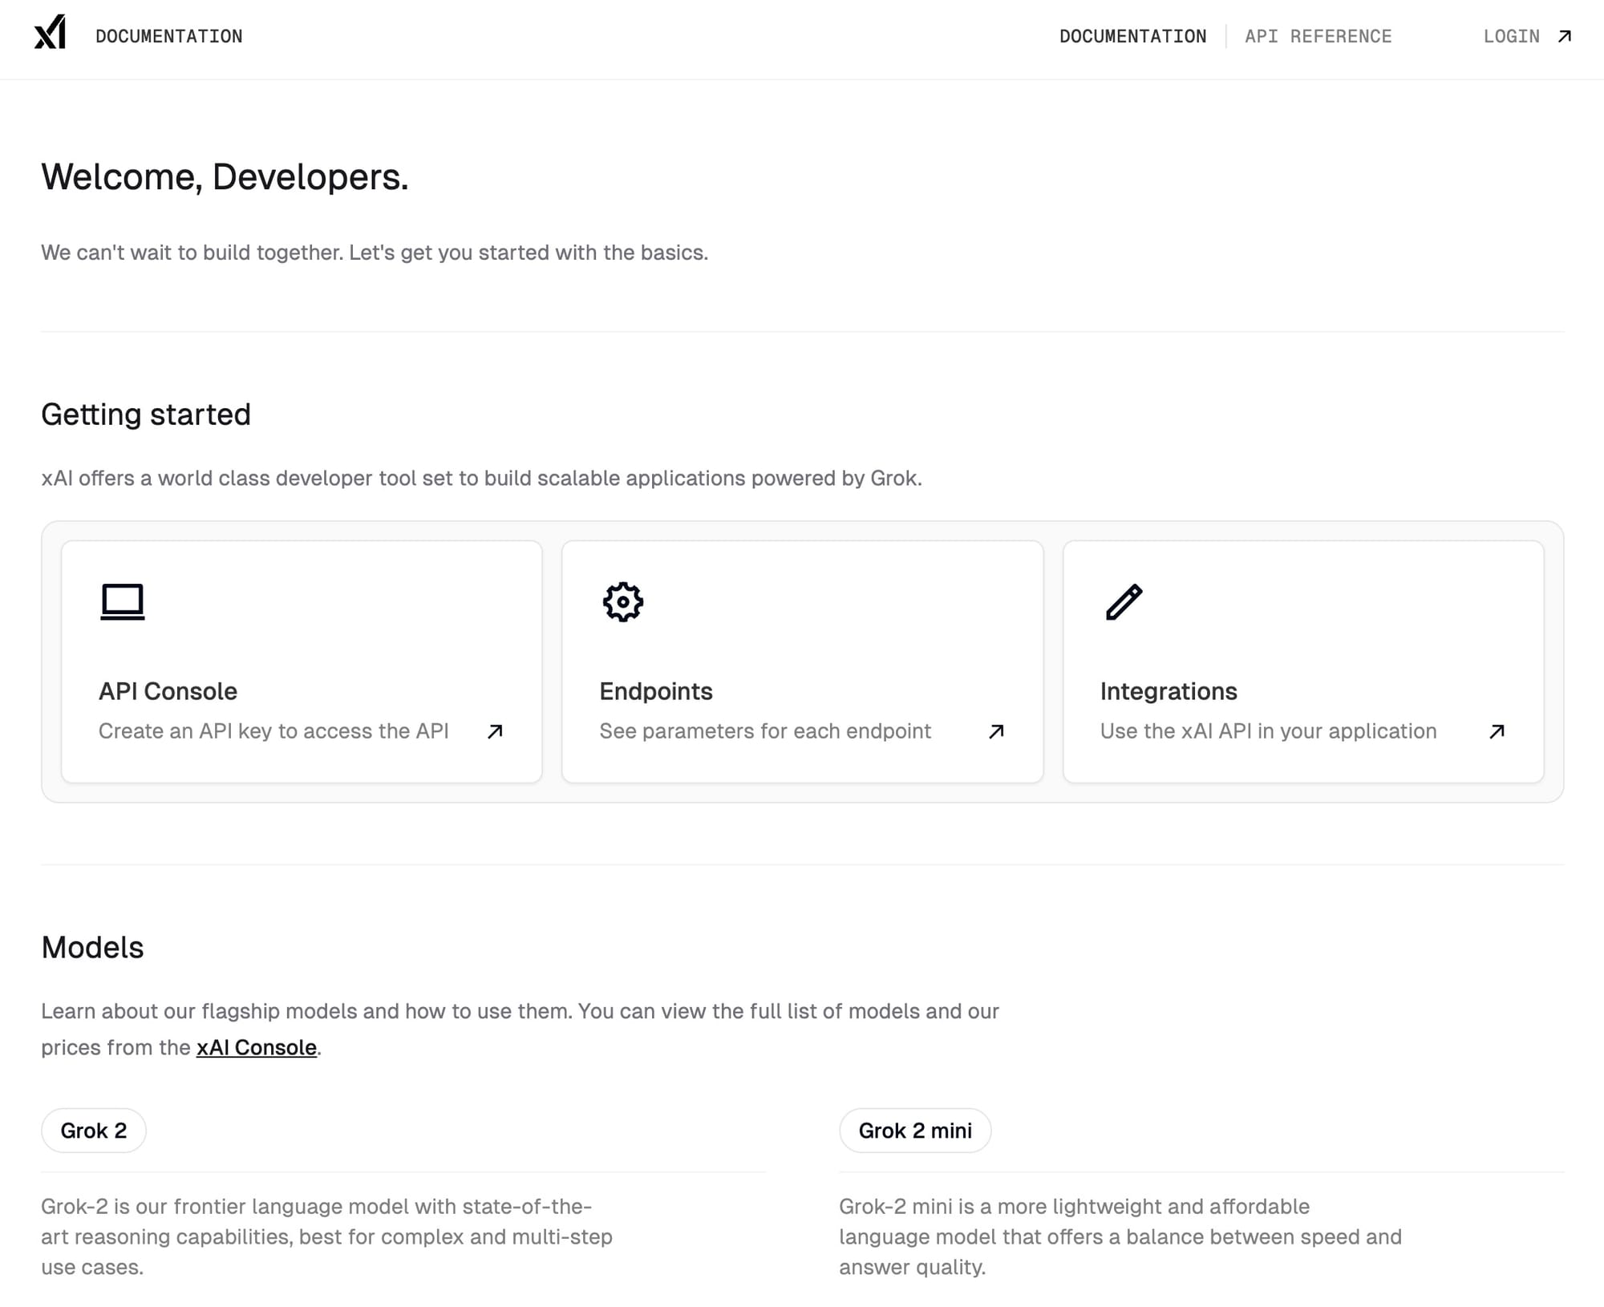Switch to the API REFERENCE tab
The height and width of the screenshot is (1307, 1604).
coord(1318,36)
